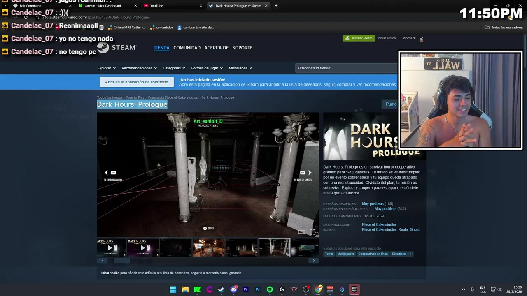
Task: Open Todos los marcadores folder
Action: tap(504, 28)
